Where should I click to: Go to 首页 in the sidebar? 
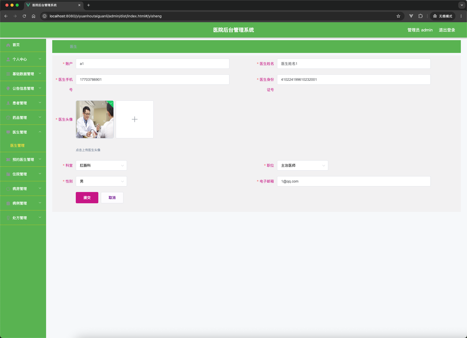click(23, 45)
